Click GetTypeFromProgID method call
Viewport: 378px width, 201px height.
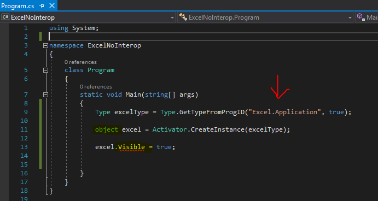[x=212, y=112]
